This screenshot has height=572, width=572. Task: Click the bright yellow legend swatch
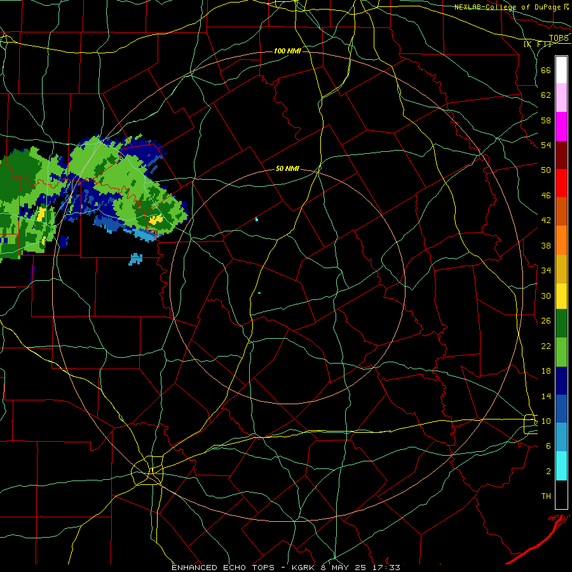561,296
